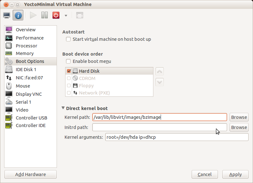Click the red Shut Down power icon
Viewport: 253px width, 183px height.
click(56, 15)
